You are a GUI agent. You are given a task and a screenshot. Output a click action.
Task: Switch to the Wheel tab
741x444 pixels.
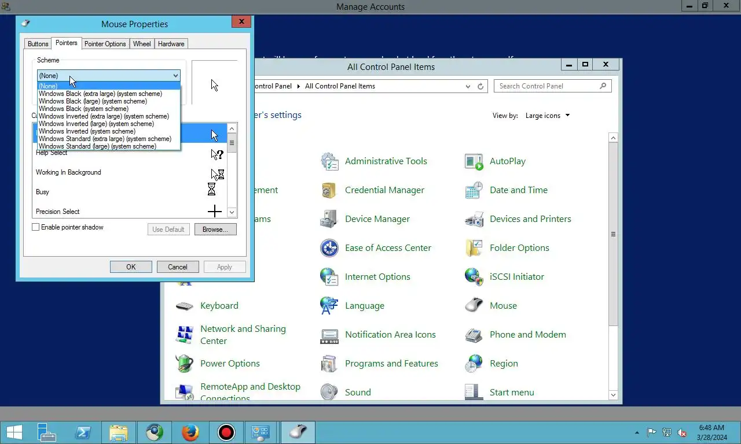click(x=142, y=44)
